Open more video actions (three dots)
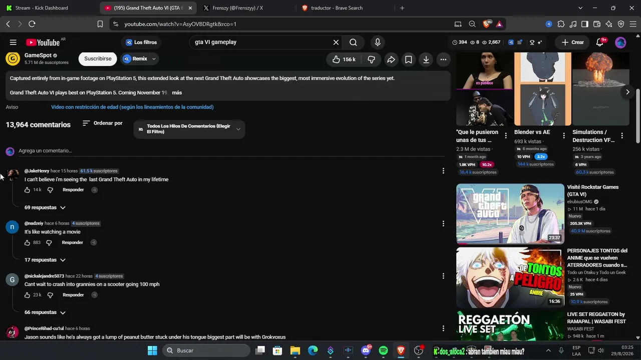Screen dimensions: 641x360 (x=443, y=59)
